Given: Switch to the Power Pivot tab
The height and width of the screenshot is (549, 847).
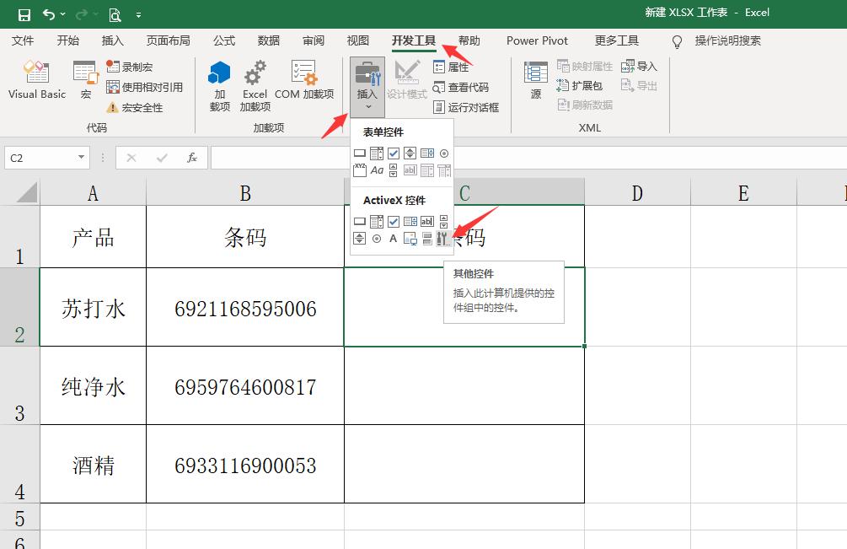Looking at the screenshot, I should tap(537, 40).
